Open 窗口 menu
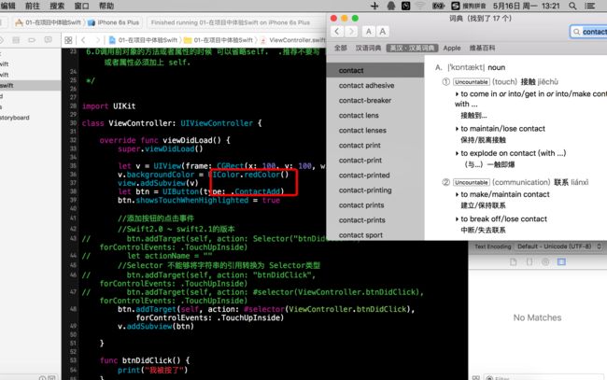607x380 pixels. (x=81, y=6)
